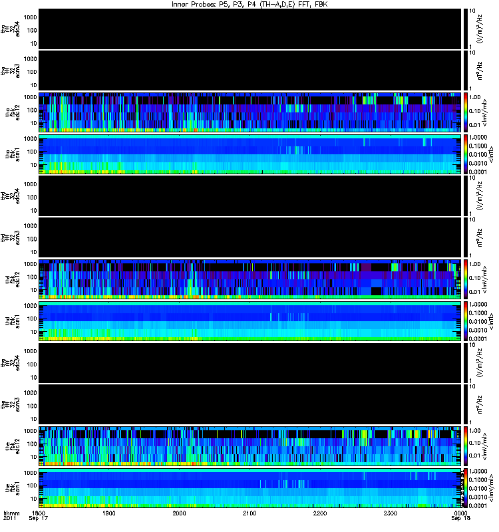Click inside the empty the fff scm3 panel

(250, 404)
